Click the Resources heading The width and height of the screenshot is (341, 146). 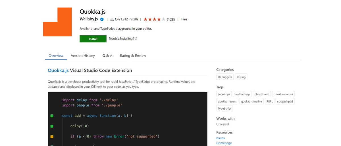tap(224, 132)
